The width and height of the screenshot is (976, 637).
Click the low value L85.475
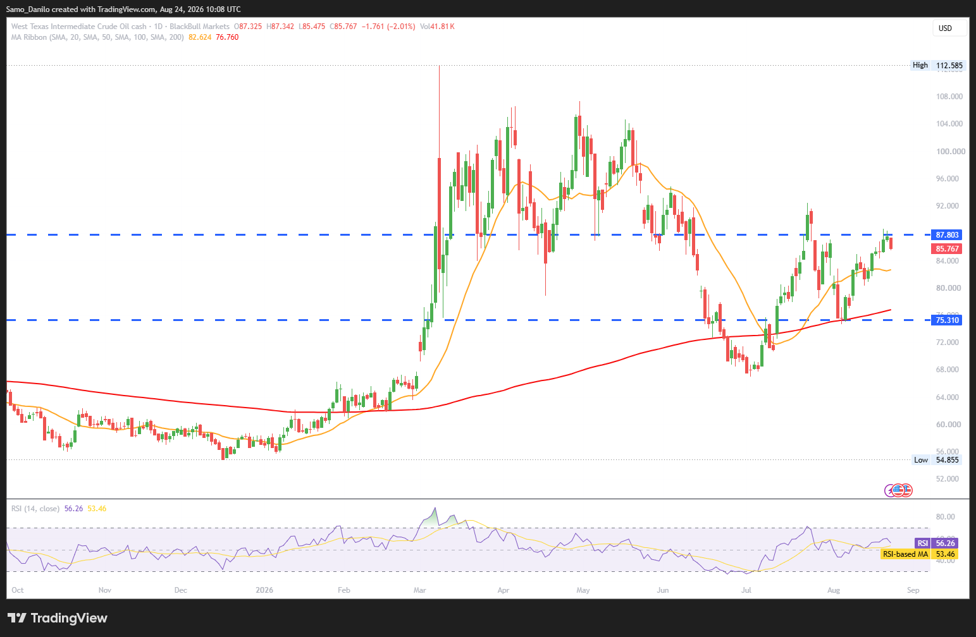pos(312,27)
